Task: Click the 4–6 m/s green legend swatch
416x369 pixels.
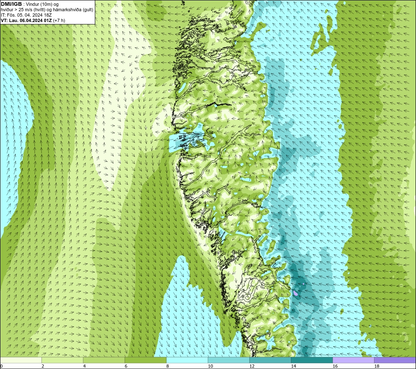Action: click(104, 360)
